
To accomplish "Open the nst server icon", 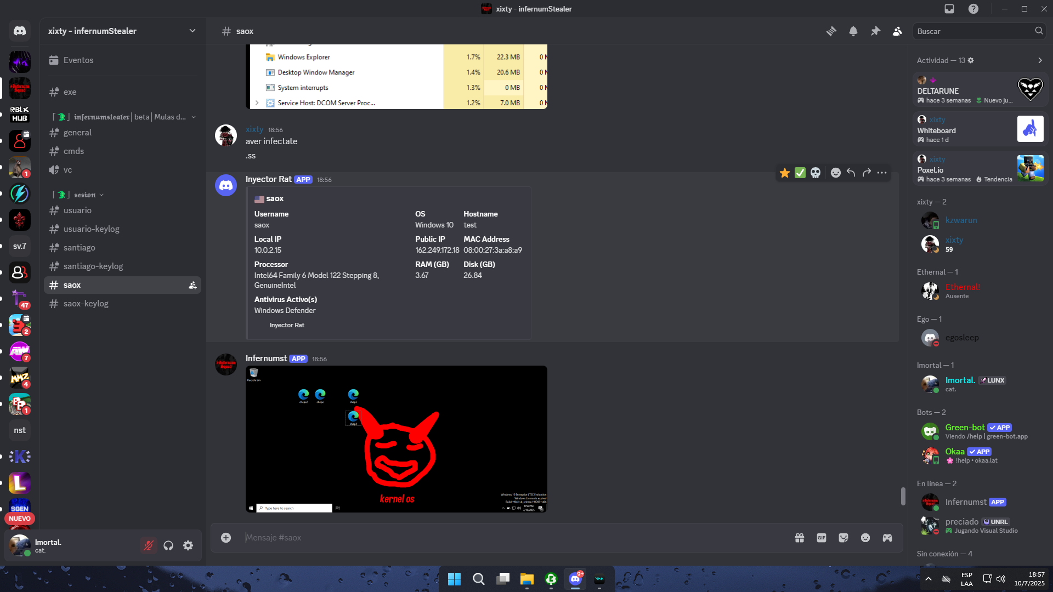I will point(20,430).
